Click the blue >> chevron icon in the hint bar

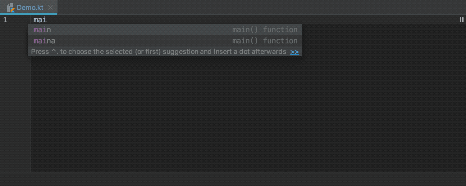coord(294,52)
